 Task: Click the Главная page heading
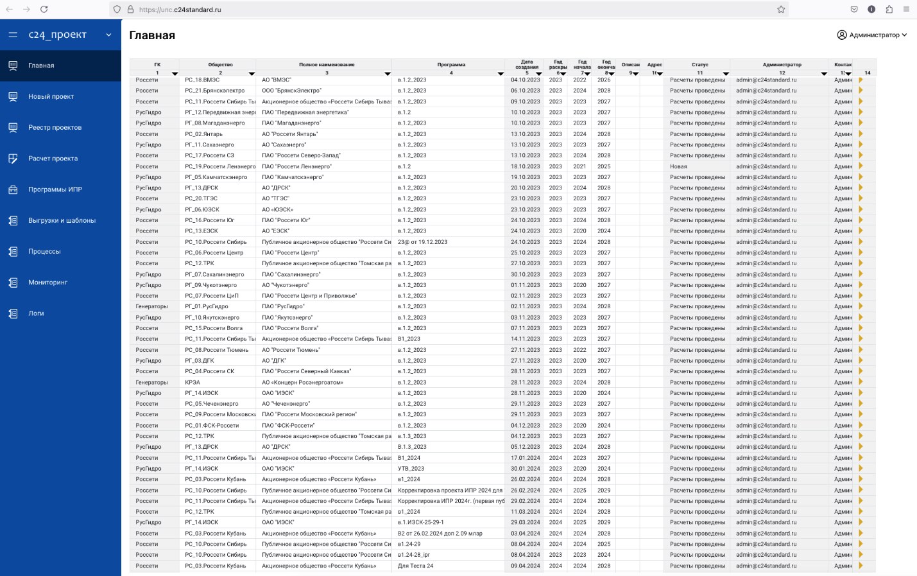pyautogui.click(x=152, y=35)
